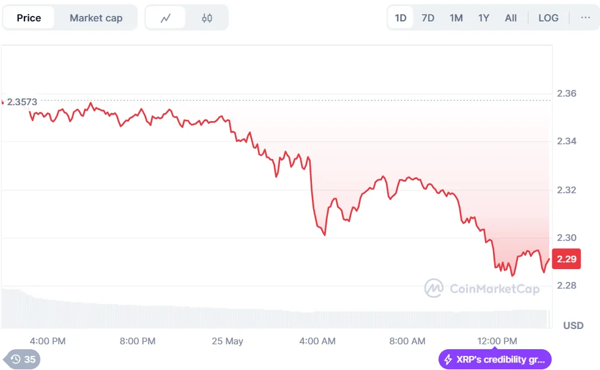Screen dimensions: 600x370
Task: Click the 12:00 PM time axis label
Action: pos(497,341)
